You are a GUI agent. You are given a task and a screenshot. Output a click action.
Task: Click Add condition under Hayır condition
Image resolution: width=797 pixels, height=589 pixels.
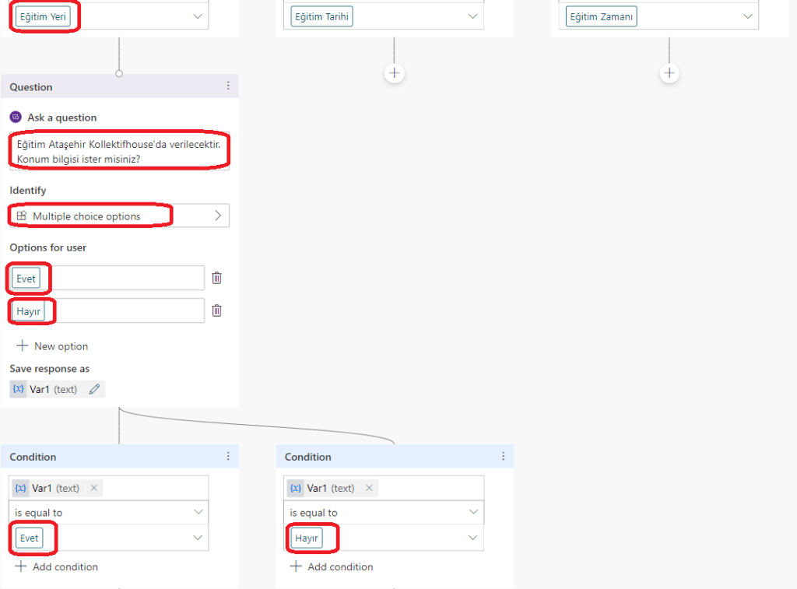[x=332, y=566]
